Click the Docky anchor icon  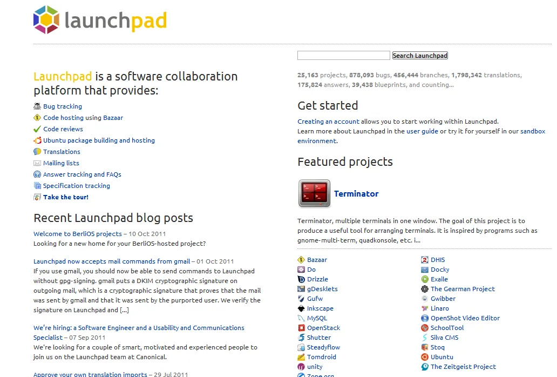tap(424, 269)
